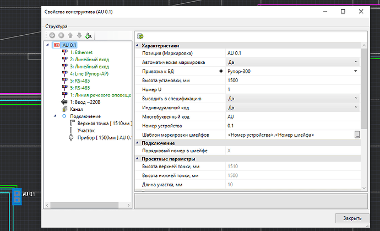Collapse the Подключение node in the tree

click(55, 116)
